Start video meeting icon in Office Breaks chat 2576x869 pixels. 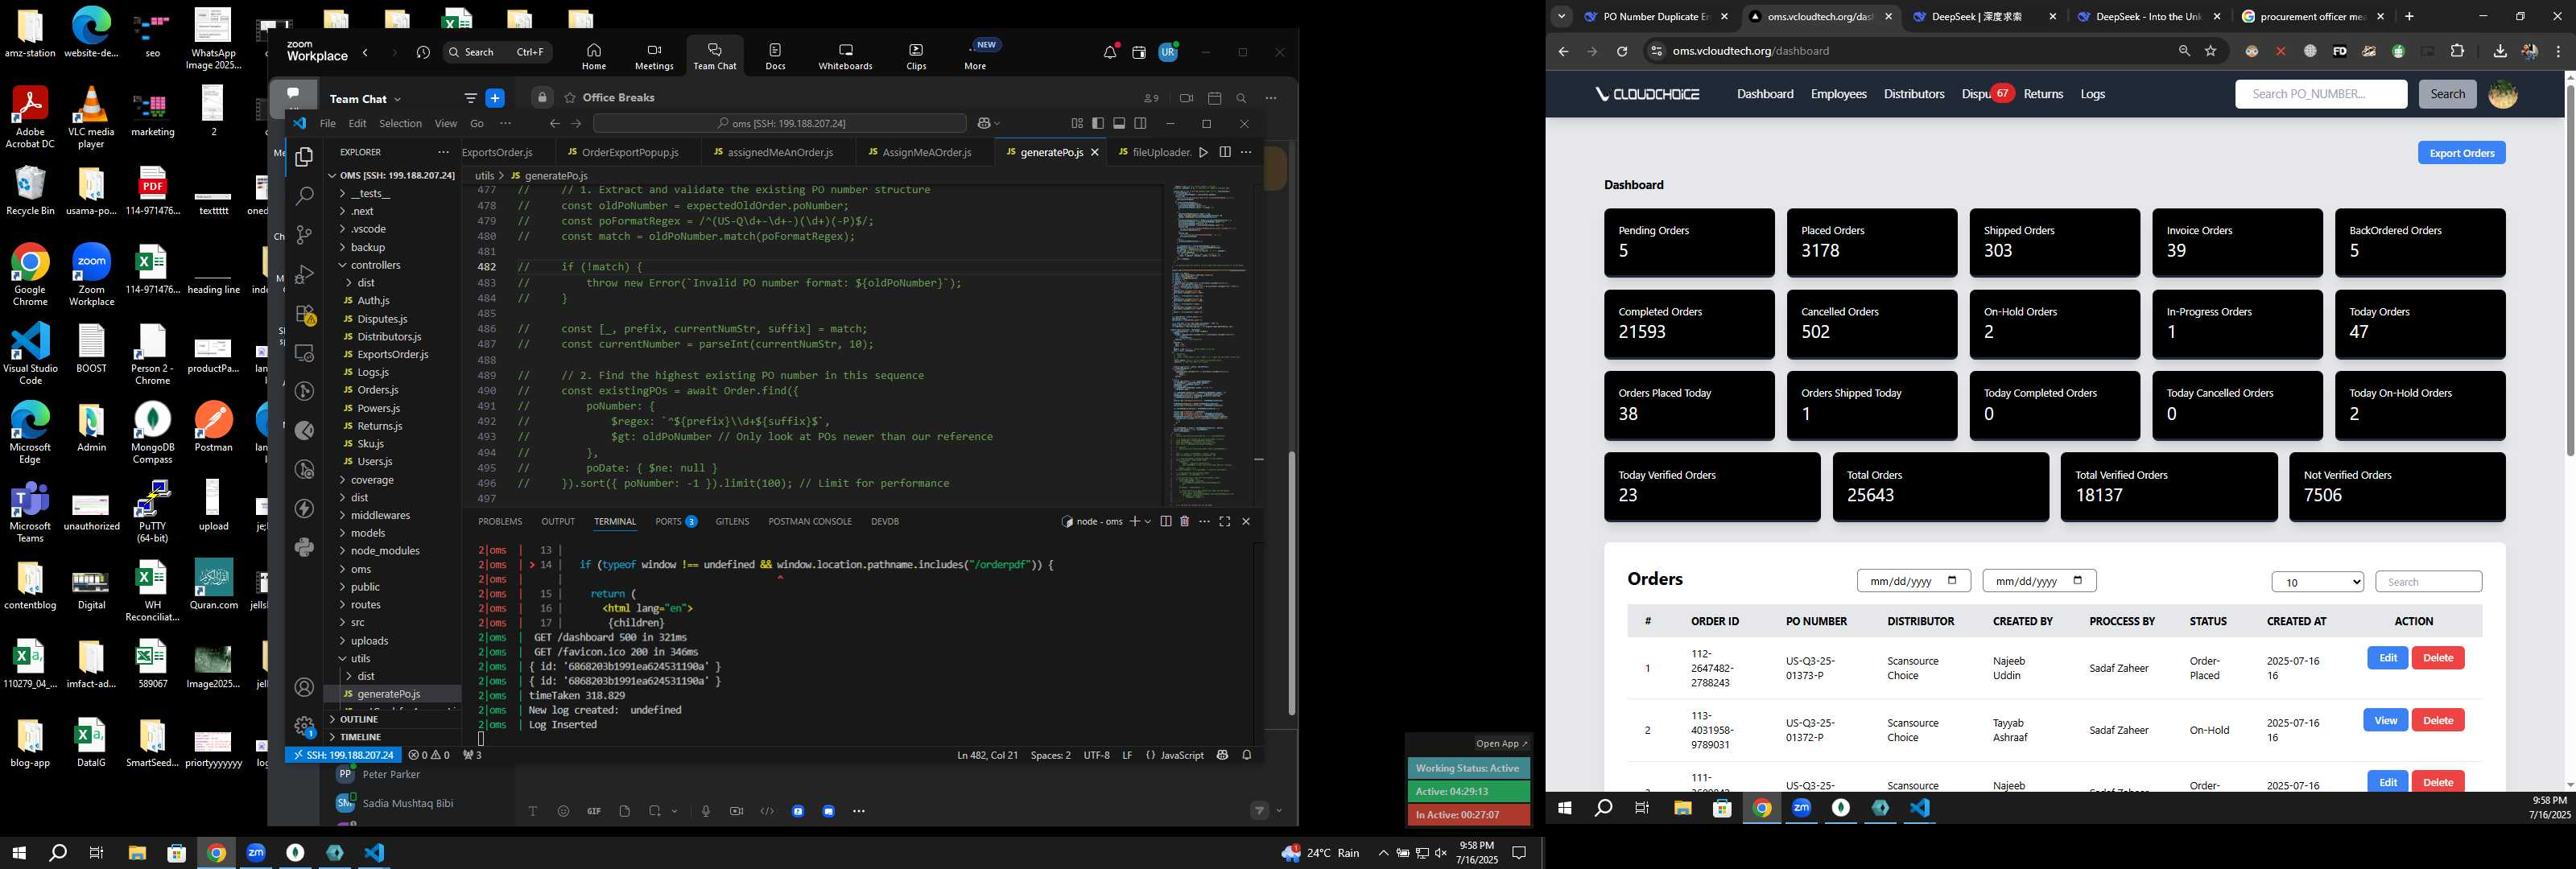point(1186,98)
